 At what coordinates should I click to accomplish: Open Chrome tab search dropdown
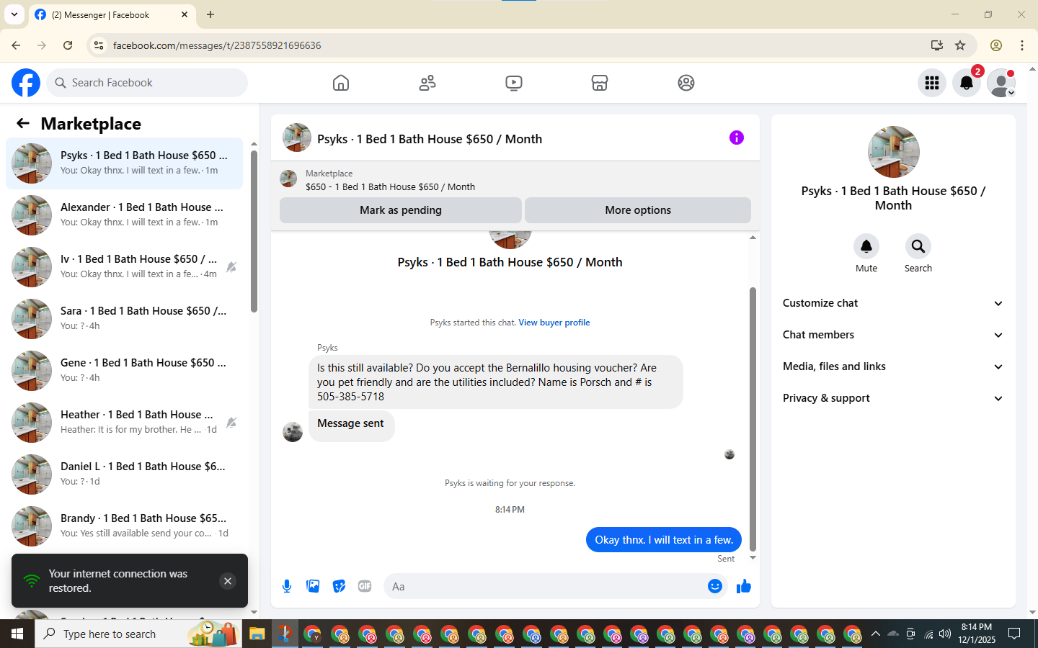point(14,14)
